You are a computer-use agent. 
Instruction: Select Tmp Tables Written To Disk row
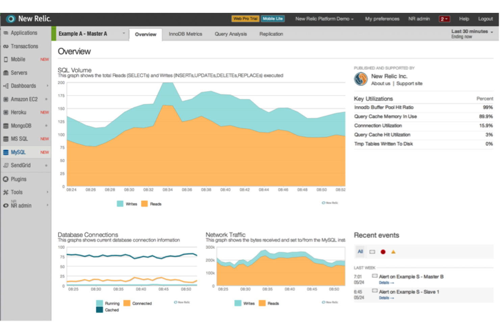[x=424, y=144]
